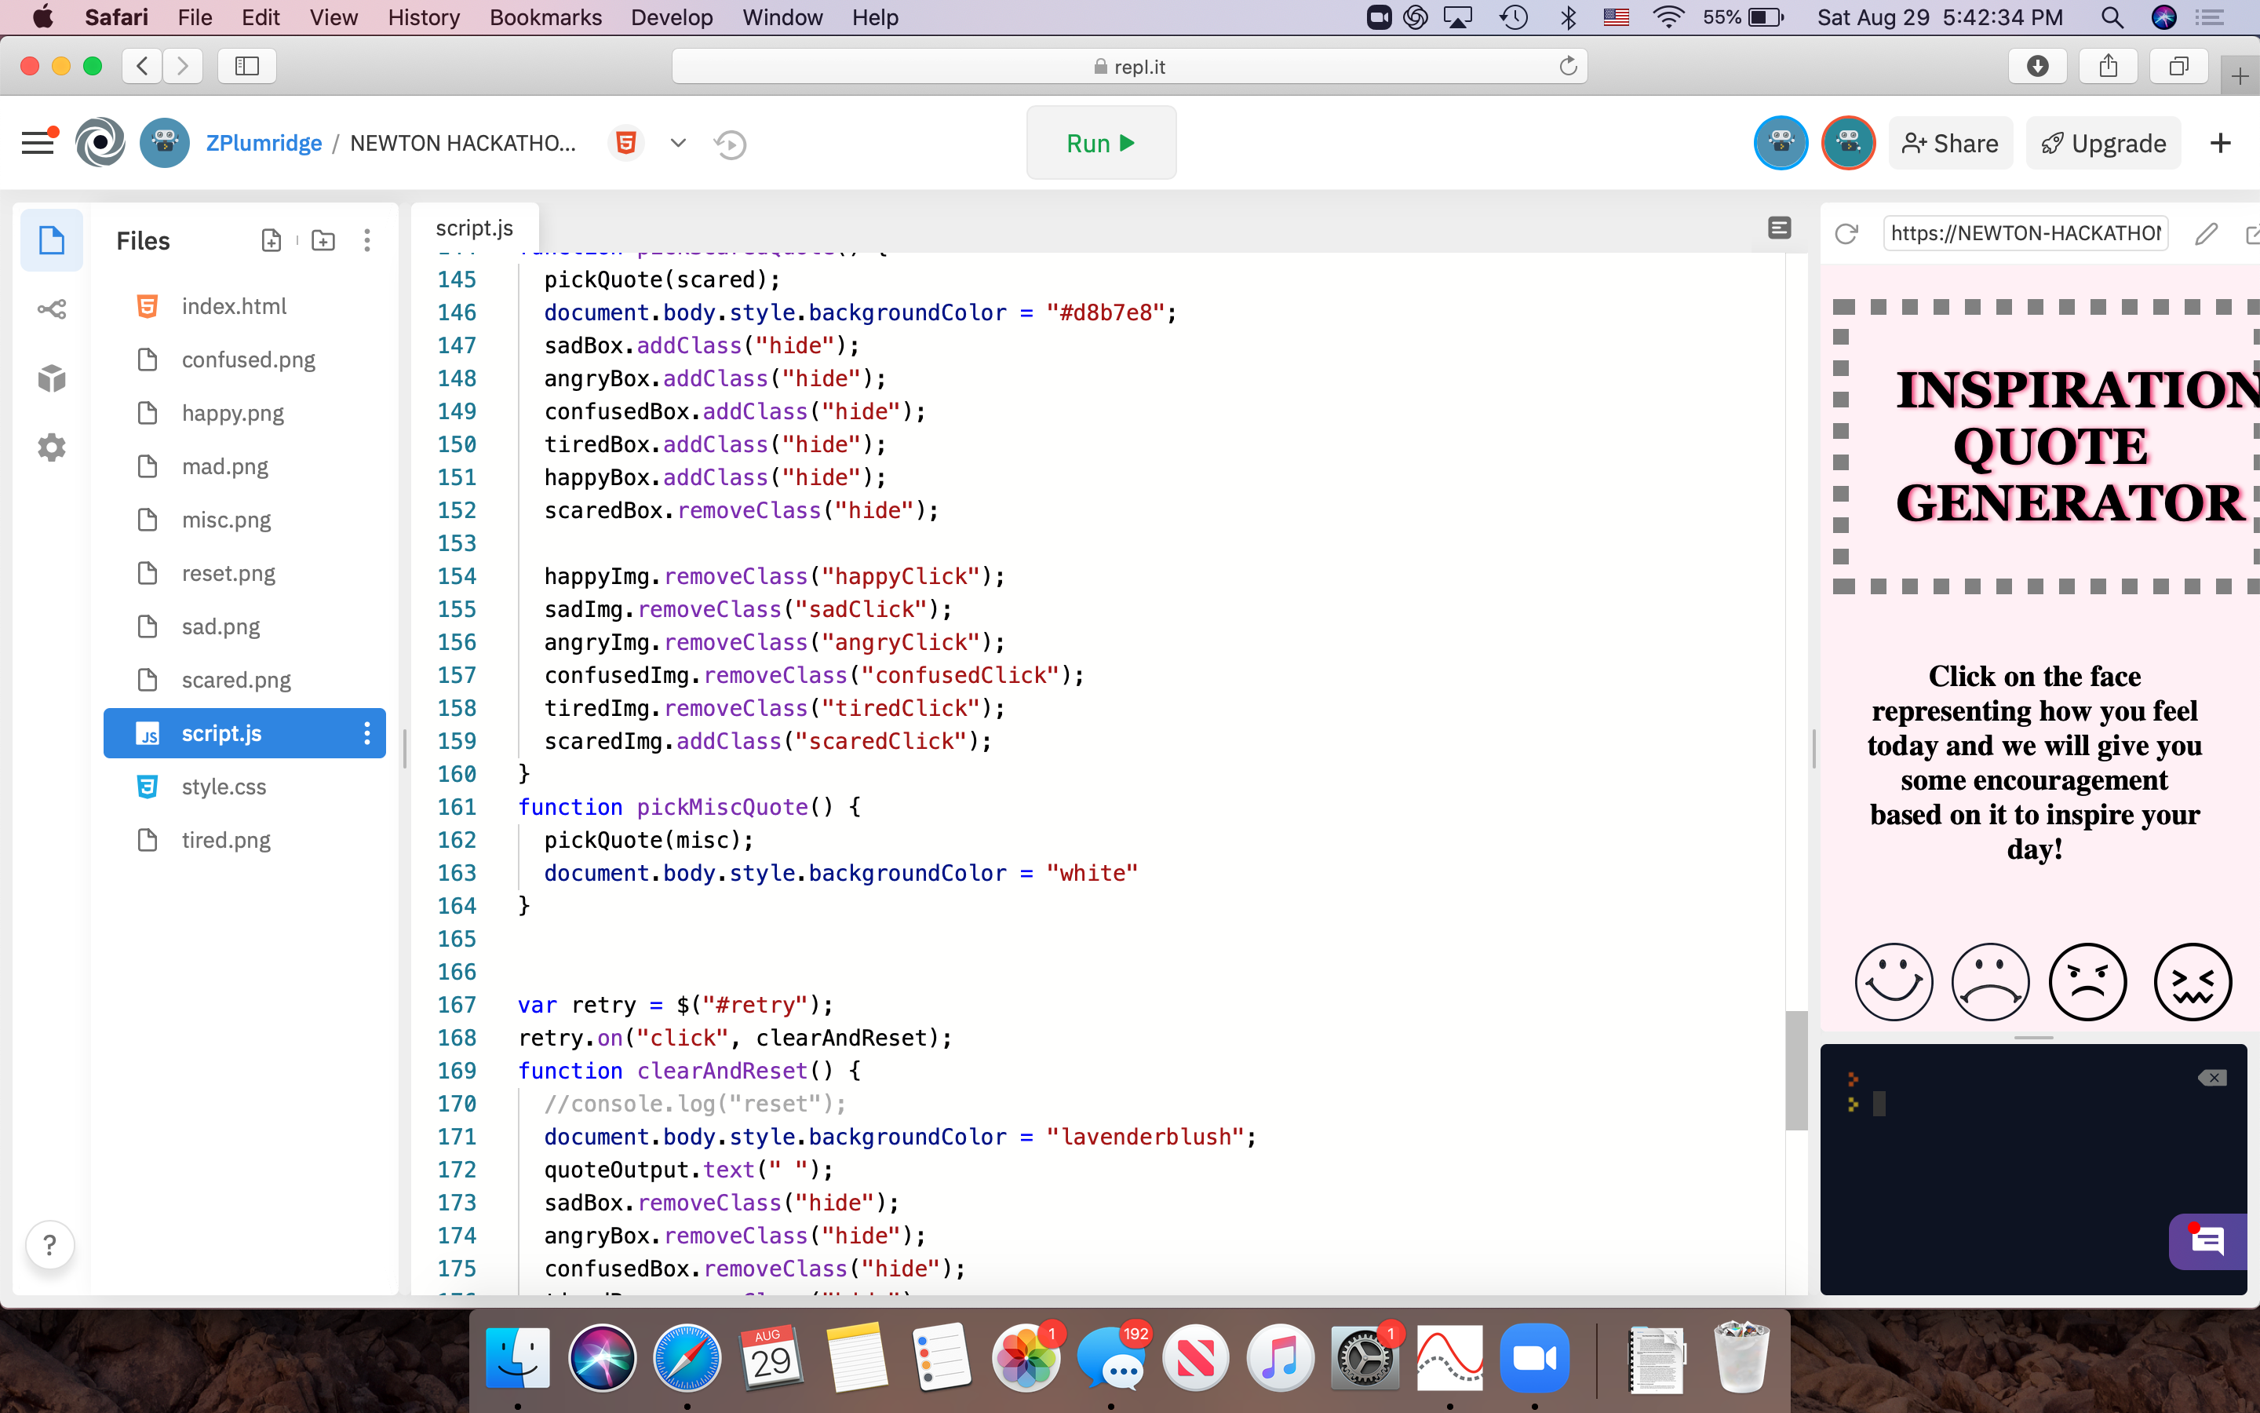
Task: Clear the console output
Action: [x=2211, y=1079]
